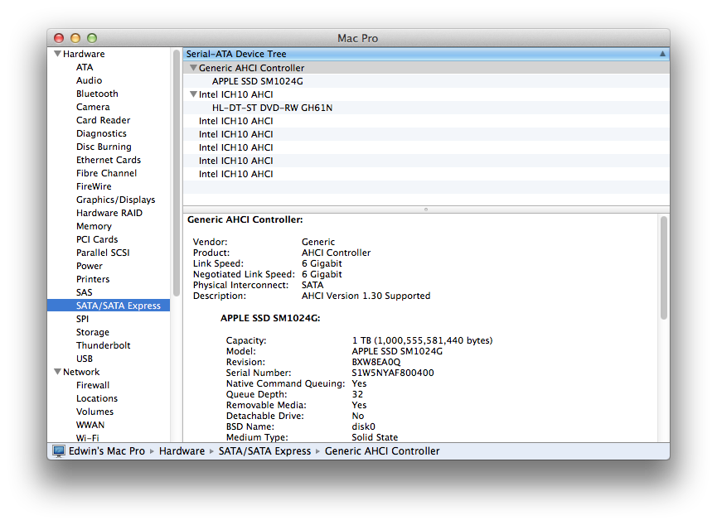The width and height of the screenshot is (717, 525).
Task: Select SPI in the sidebar
Action: (x=82, y=319)
